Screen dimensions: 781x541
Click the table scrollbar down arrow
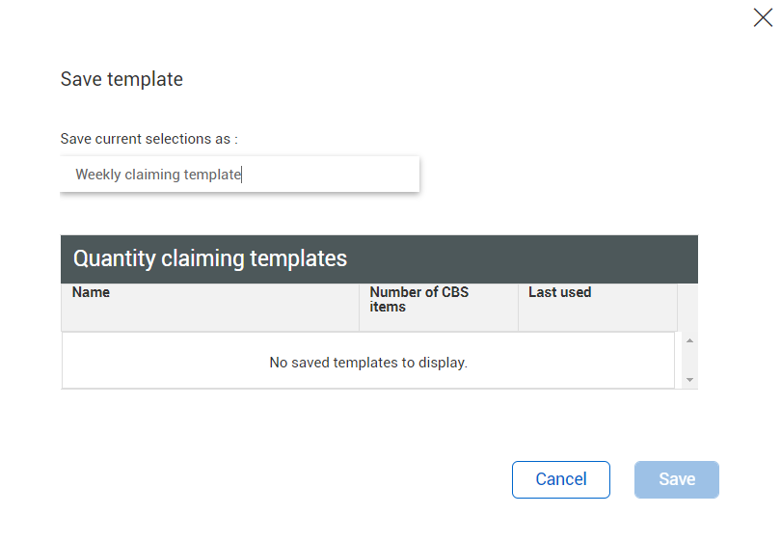[689, 380]
